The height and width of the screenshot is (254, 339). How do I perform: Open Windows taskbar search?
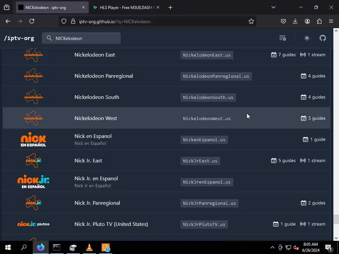click(x=24, y=247)
